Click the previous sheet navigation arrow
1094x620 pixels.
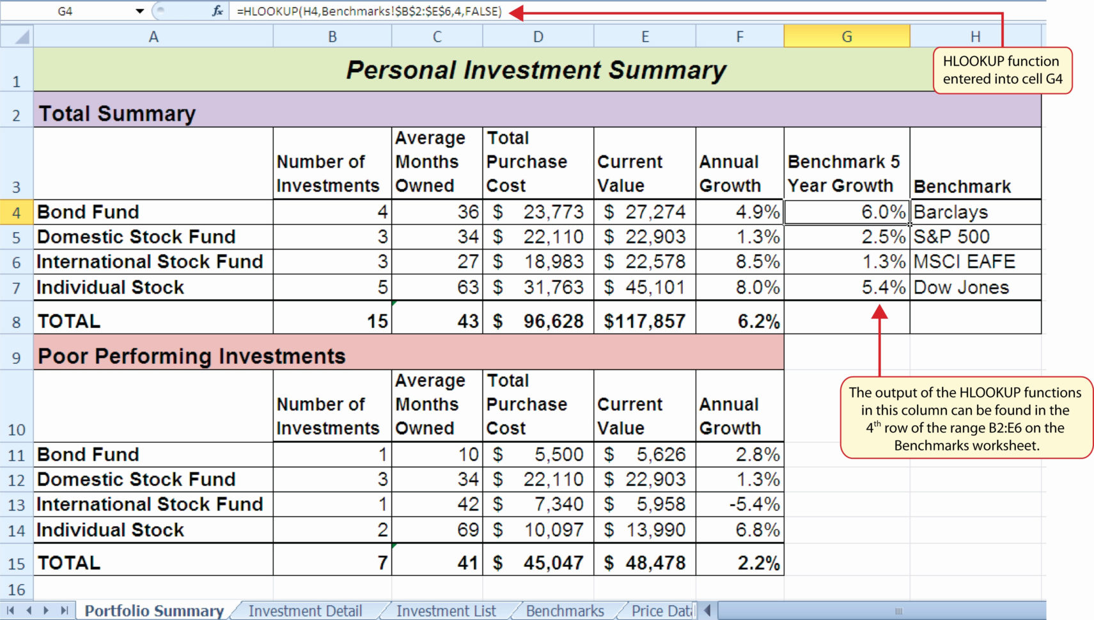click(x=29, y=610)
